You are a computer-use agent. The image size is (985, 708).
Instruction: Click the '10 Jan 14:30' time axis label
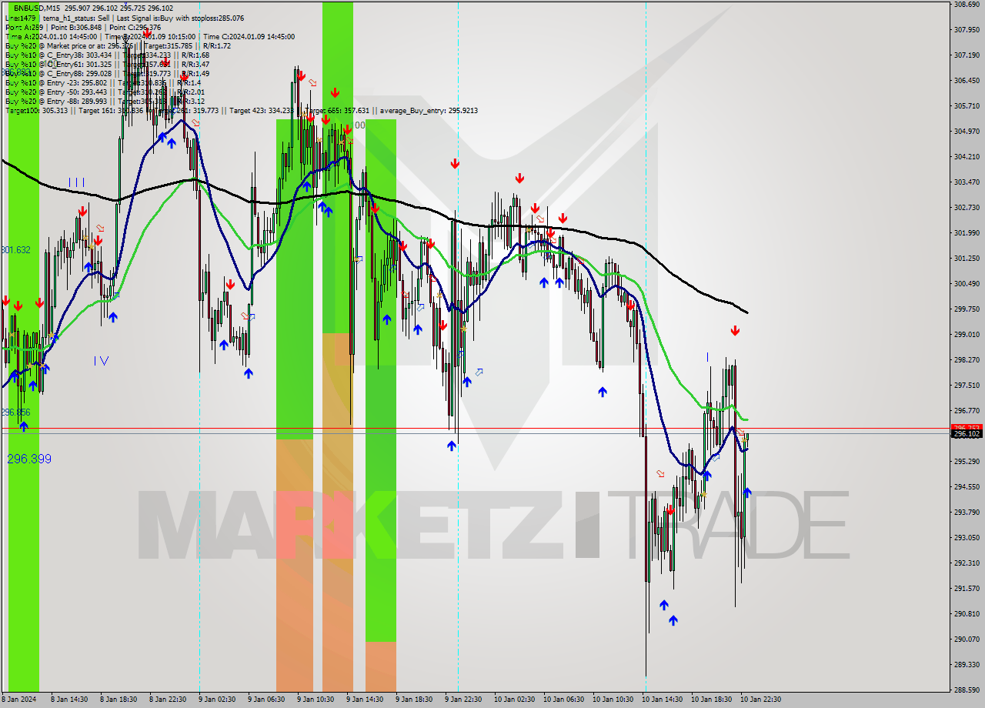click(x=662, y=700)
